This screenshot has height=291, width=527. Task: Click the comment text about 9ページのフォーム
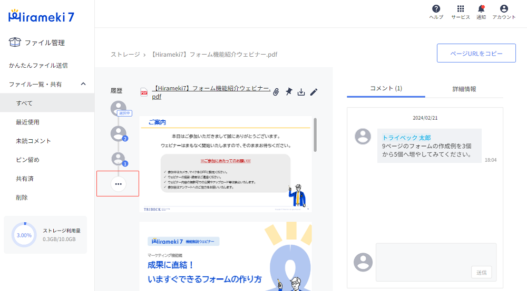coord(427,150)
